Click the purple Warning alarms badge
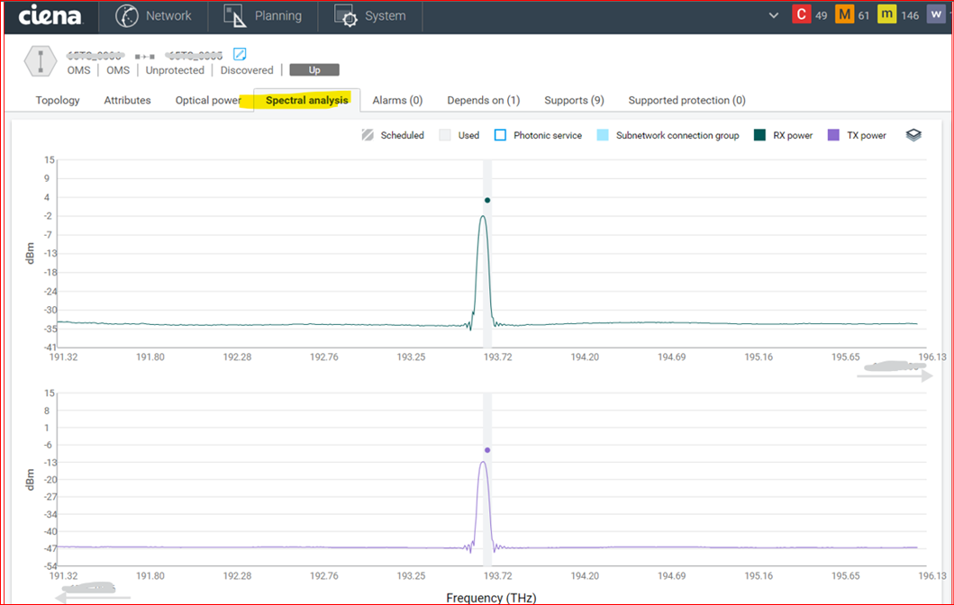This screenshot has width=954, height=605. pos(936,14)
